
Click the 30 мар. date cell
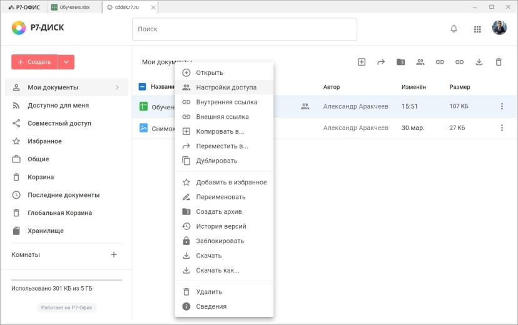click(413, 127)
